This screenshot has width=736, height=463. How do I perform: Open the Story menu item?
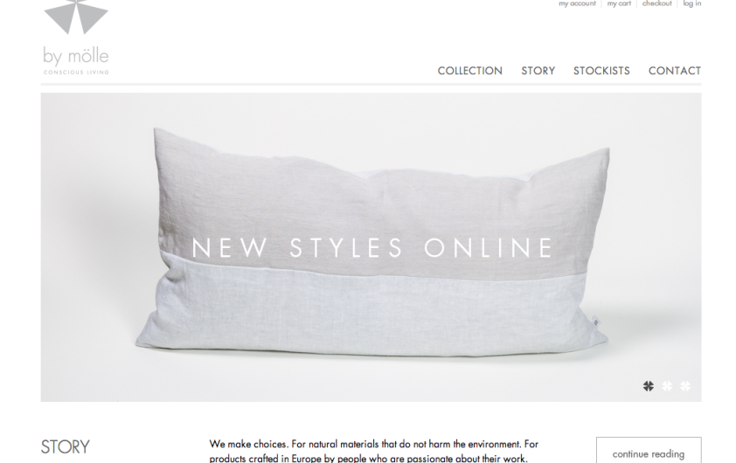(538, 71)
